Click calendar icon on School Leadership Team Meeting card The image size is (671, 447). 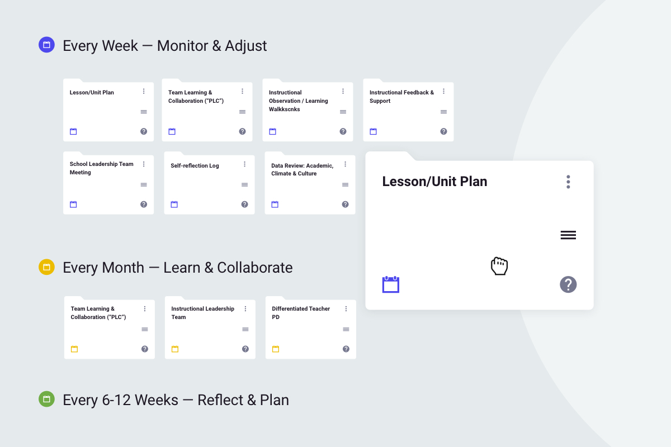point(73,205)
